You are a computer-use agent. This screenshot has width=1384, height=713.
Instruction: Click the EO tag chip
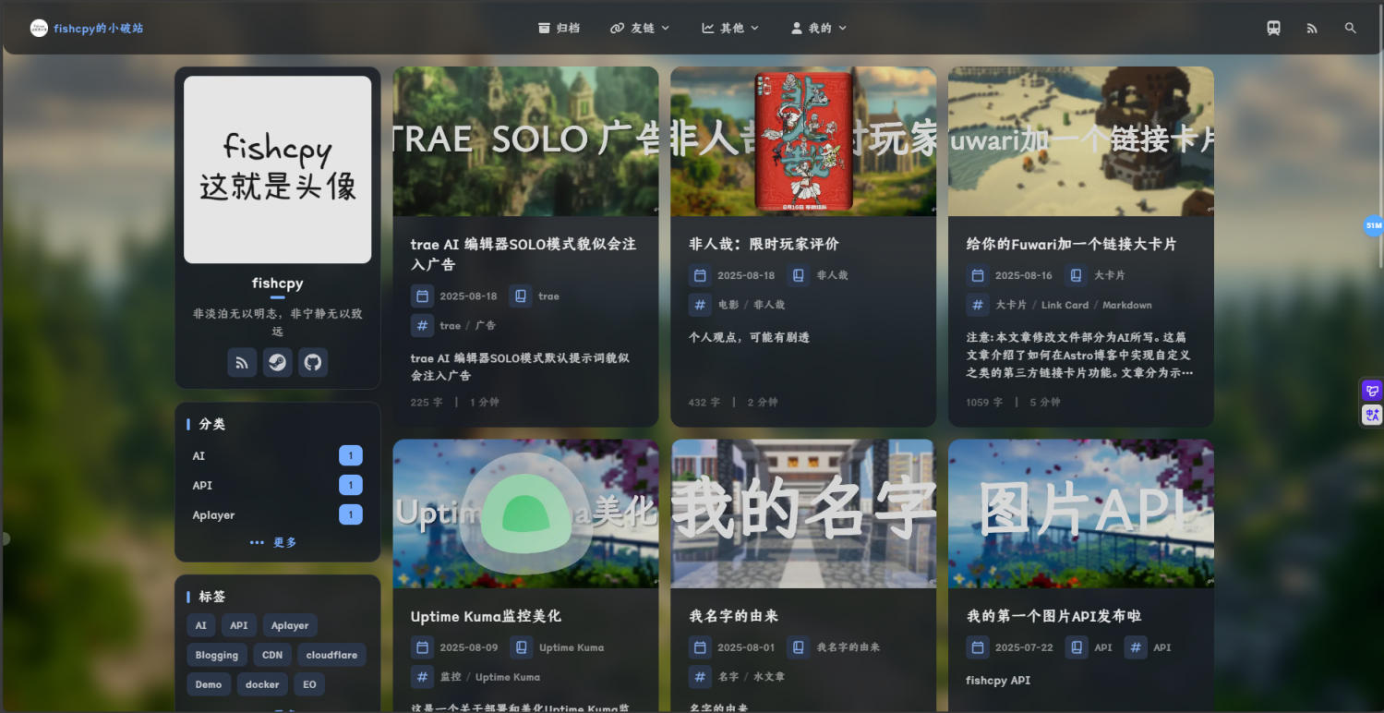click(309, 684)
